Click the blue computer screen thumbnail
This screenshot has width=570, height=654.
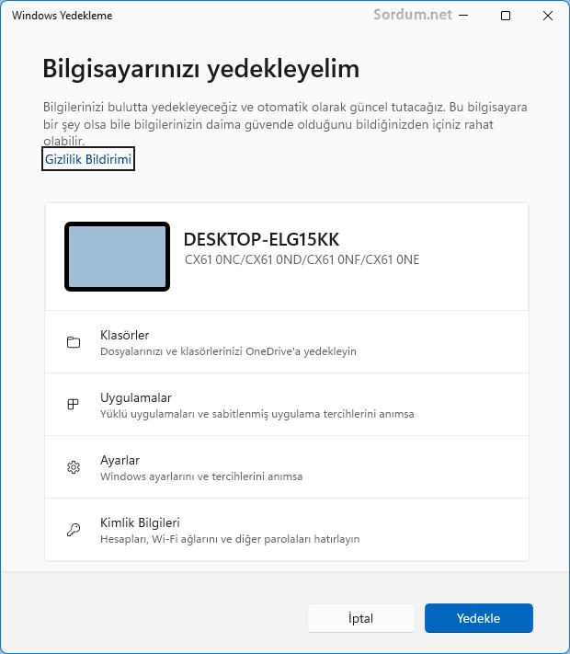click(117, 257)
